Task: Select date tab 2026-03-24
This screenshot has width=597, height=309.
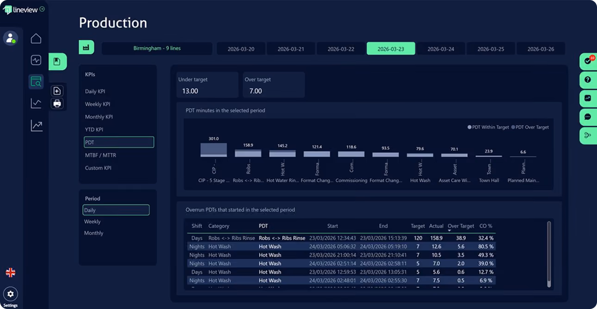Action: [x=441, y=49]
